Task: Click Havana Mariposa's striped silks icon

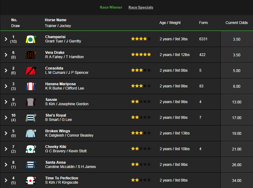Action: [31, 86]
